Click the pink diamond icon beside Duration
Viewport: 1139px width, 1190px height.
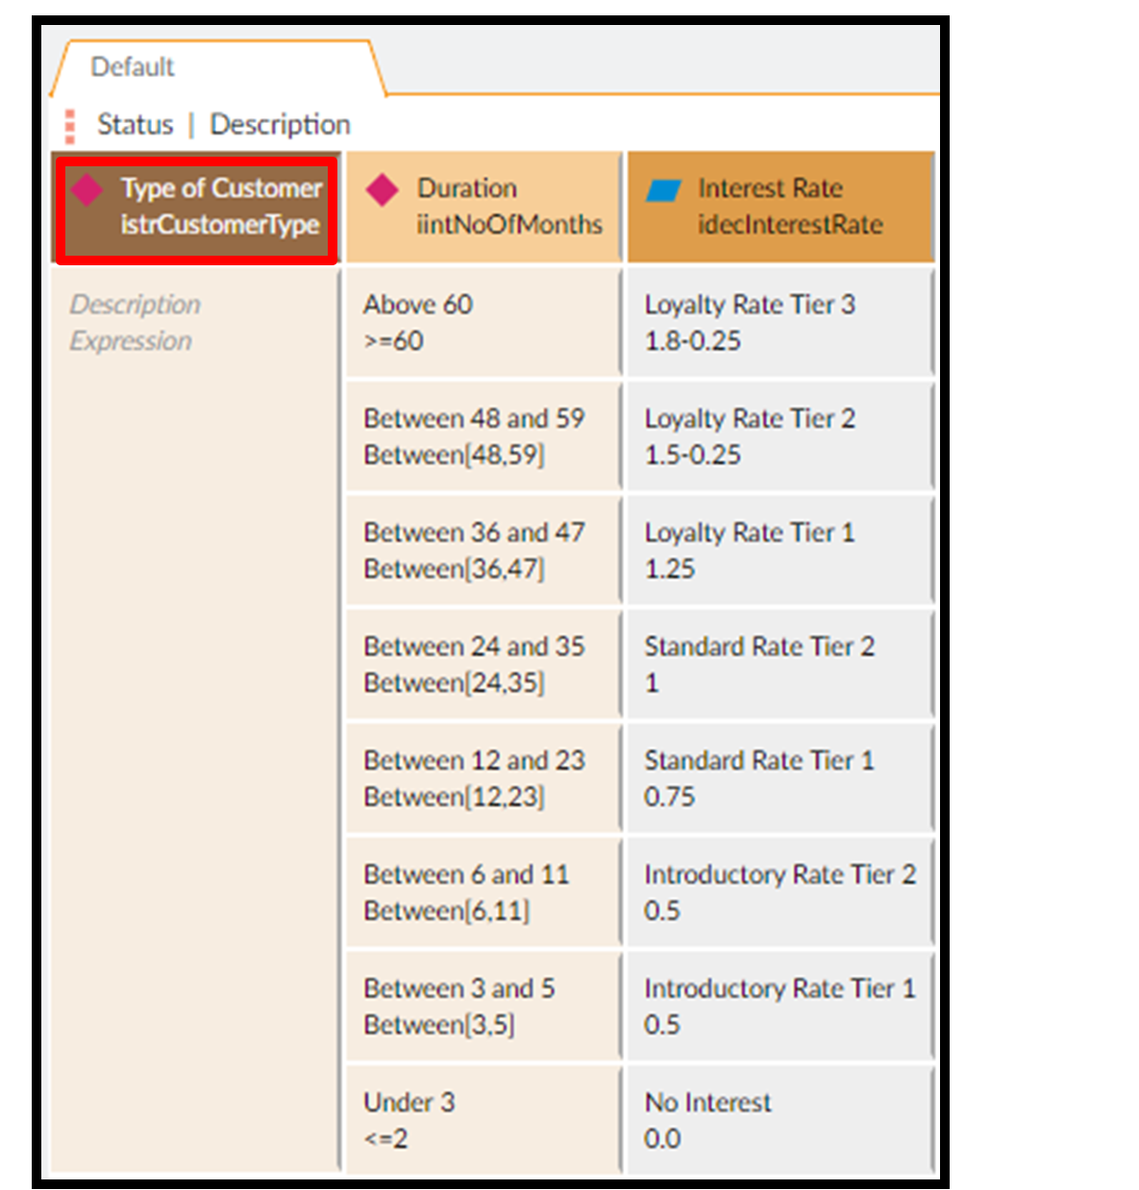coord(383,189)
